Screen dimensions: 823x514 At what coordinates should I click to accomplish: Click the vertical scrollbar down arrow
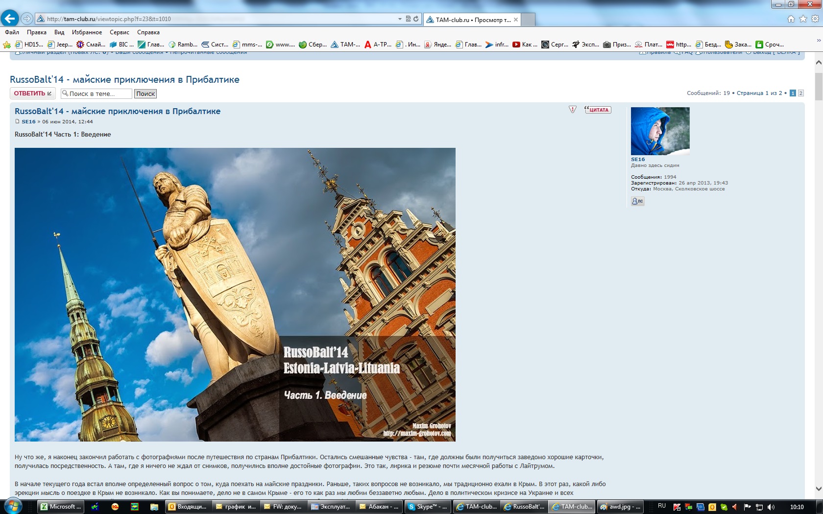point(818,489)
